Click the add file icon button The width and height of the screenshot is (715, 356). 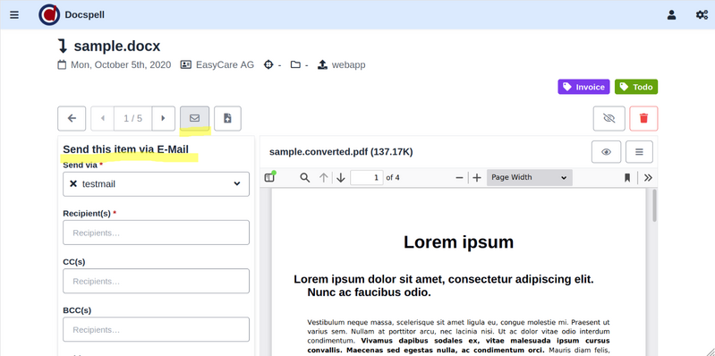[227, 118]
